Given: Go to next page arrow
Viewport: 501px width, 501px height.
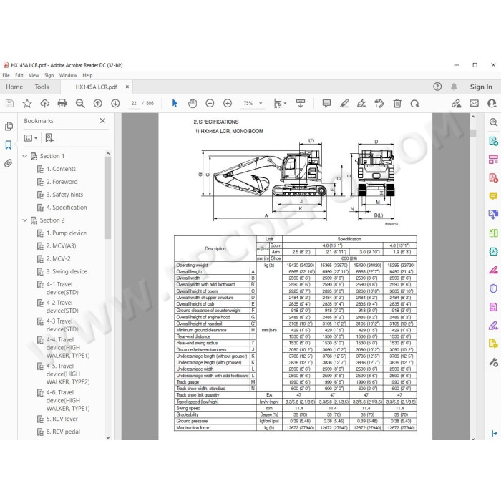Looking at the screenshot, I should point(115,103).
